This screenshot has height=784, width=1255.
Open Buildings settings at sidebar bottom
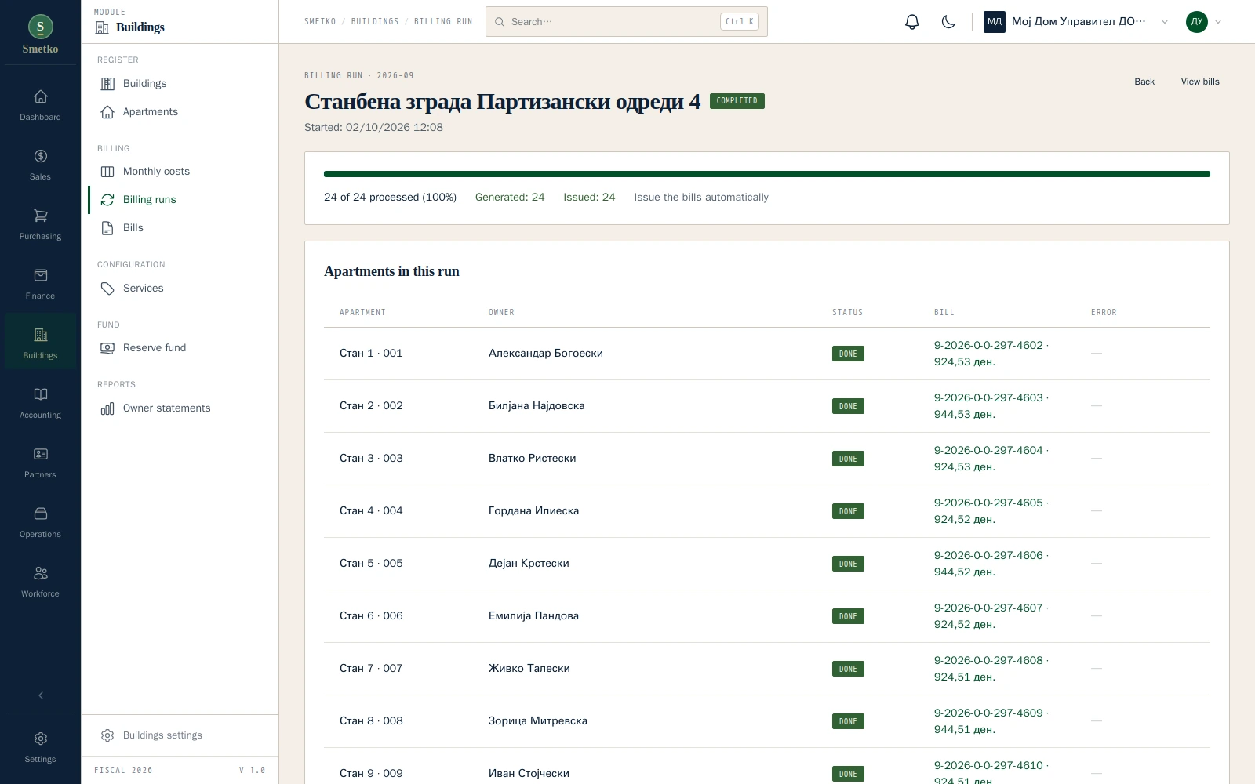point(180,735)
